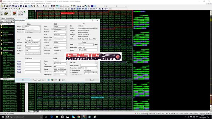Expand the vehicle Type Passenger car dropdown
212x119 pixels.
[x=39, y=40]
